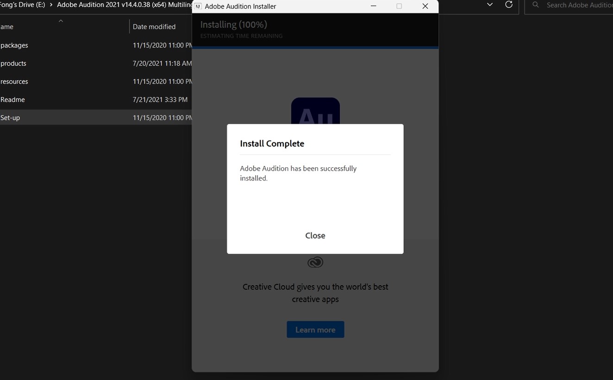Close the Adobe Audition Installer window
Viewport: 613px width, 380px height.
click(425, 6)
